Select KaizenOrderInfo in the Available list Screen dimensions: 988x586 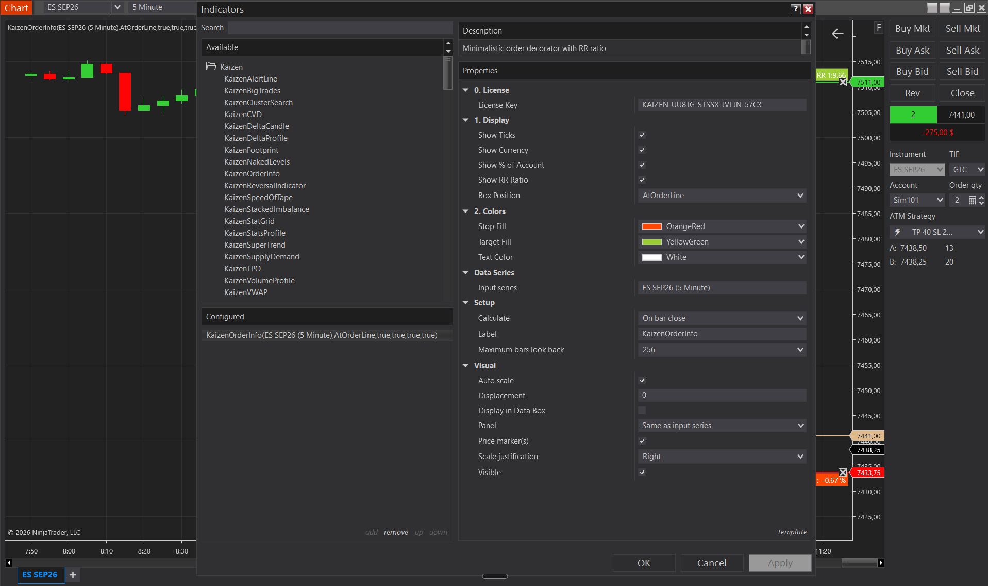pyautogui.click(x=252, y=174)
